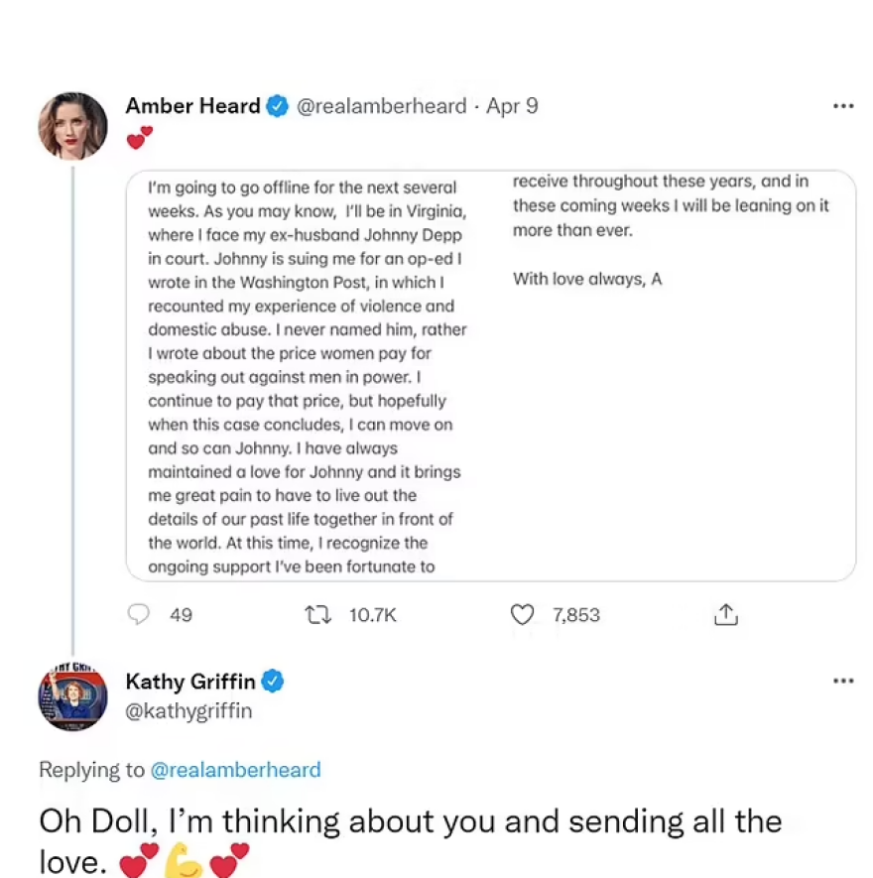This screenshot has width=873, height=878.
Task: Click the Kathy Griffin display name
Action: point(190,681)
